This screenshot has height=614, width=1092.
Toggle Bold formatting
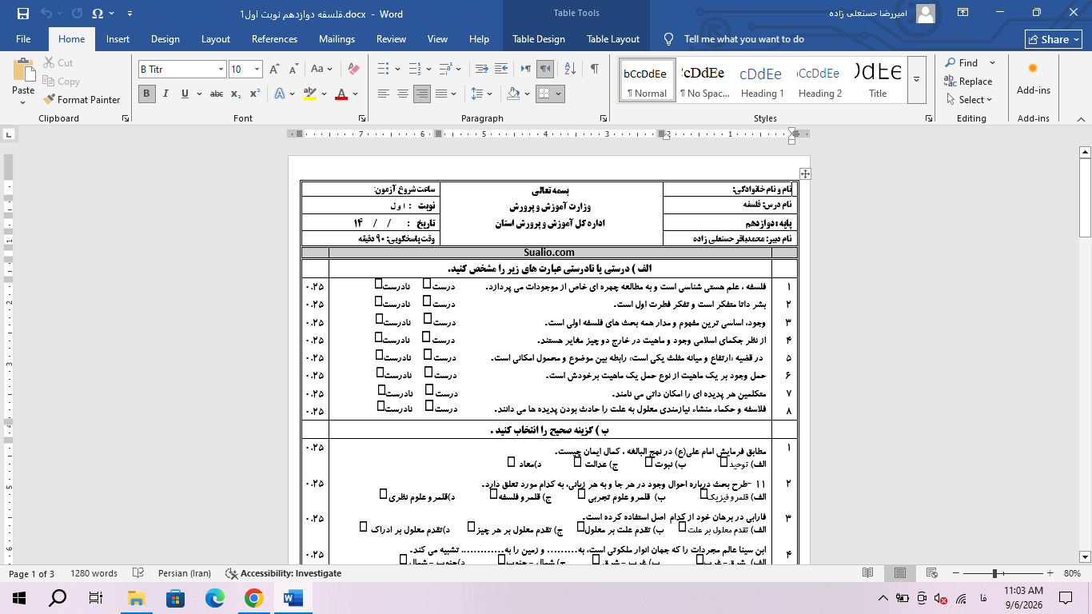coord(146,94)
